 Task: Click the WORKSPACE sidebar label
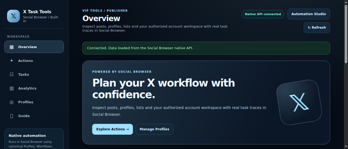coord(18,37)
